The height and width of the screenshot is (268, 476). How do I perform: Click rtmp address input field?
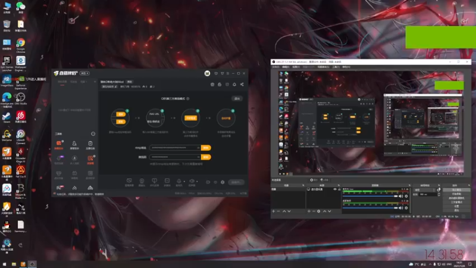click(175, 148)
